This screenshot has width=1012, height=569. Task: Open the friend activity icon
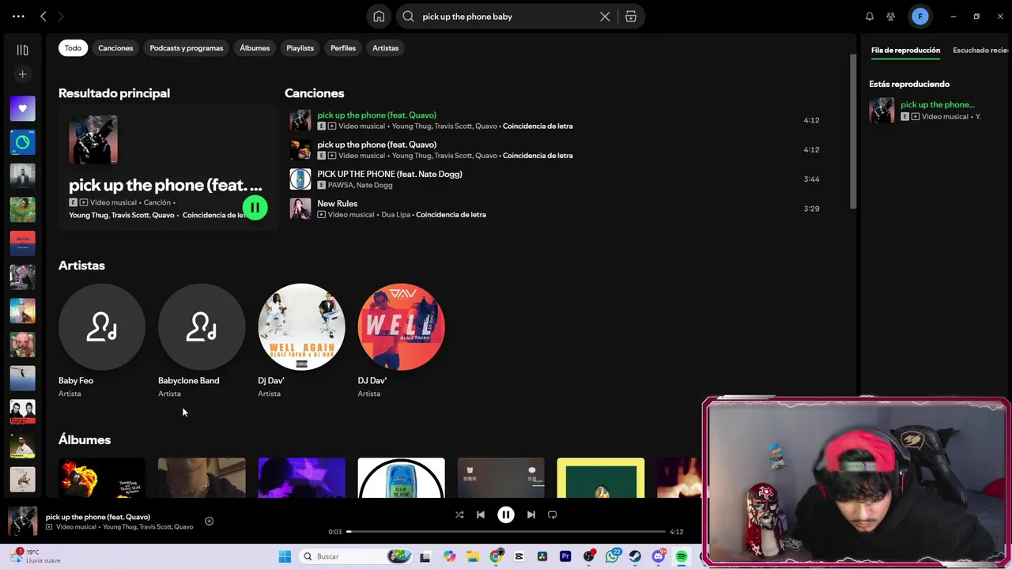(x=891, y=17)
